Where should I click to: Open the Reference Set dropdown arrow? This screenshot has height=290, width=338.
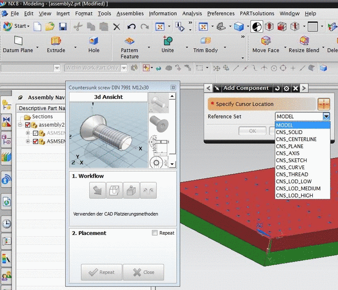point(326,116)
